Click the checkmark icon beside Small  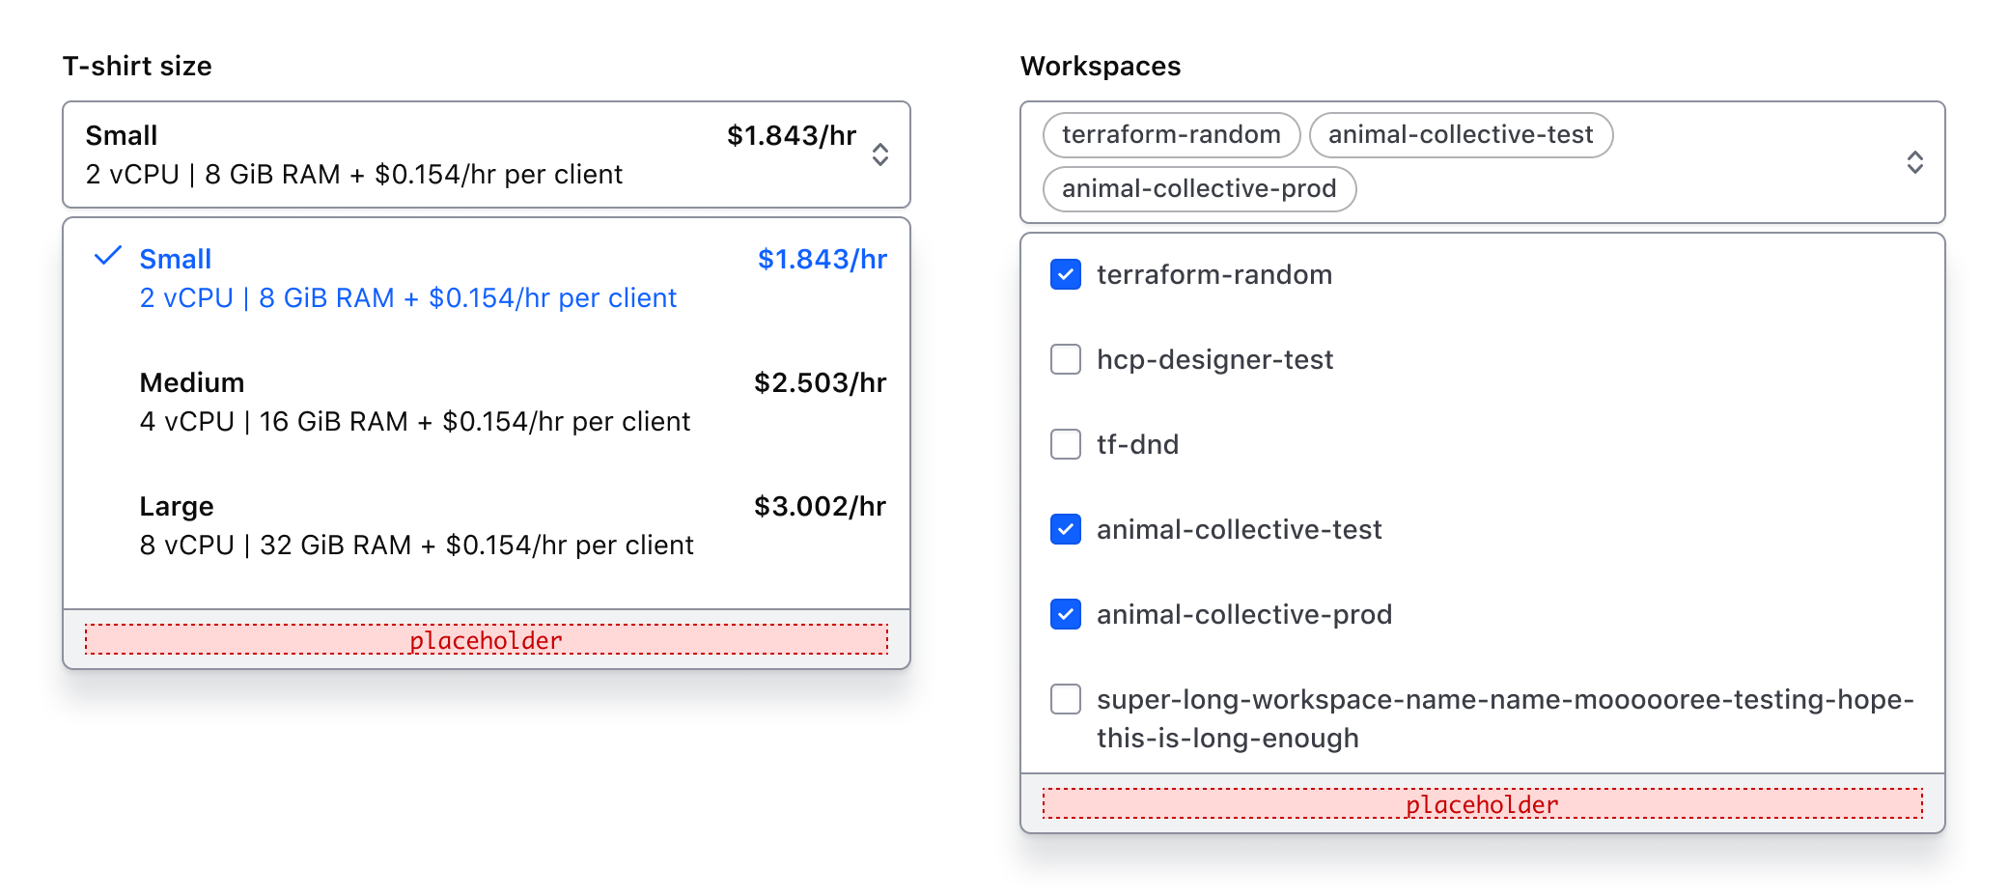coord(106,258)
